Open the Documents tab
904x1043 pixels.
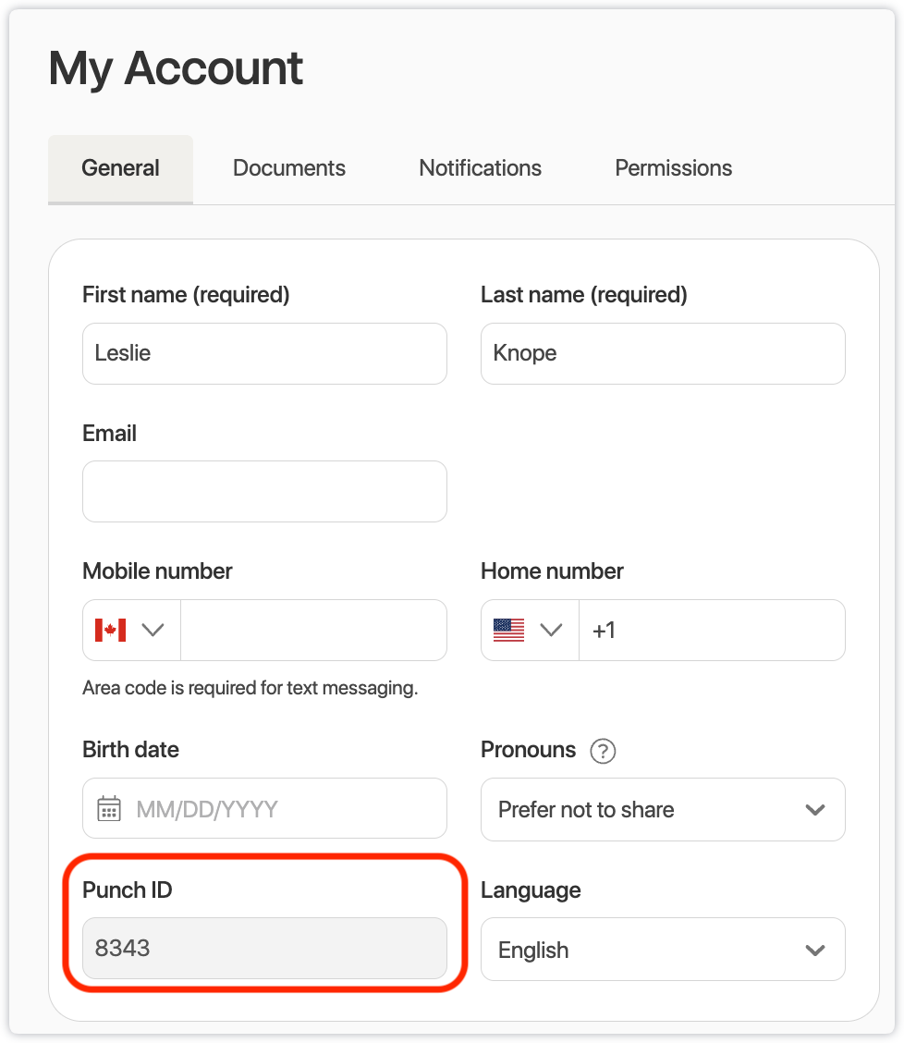pyautogui.click(x=289, y=168)
